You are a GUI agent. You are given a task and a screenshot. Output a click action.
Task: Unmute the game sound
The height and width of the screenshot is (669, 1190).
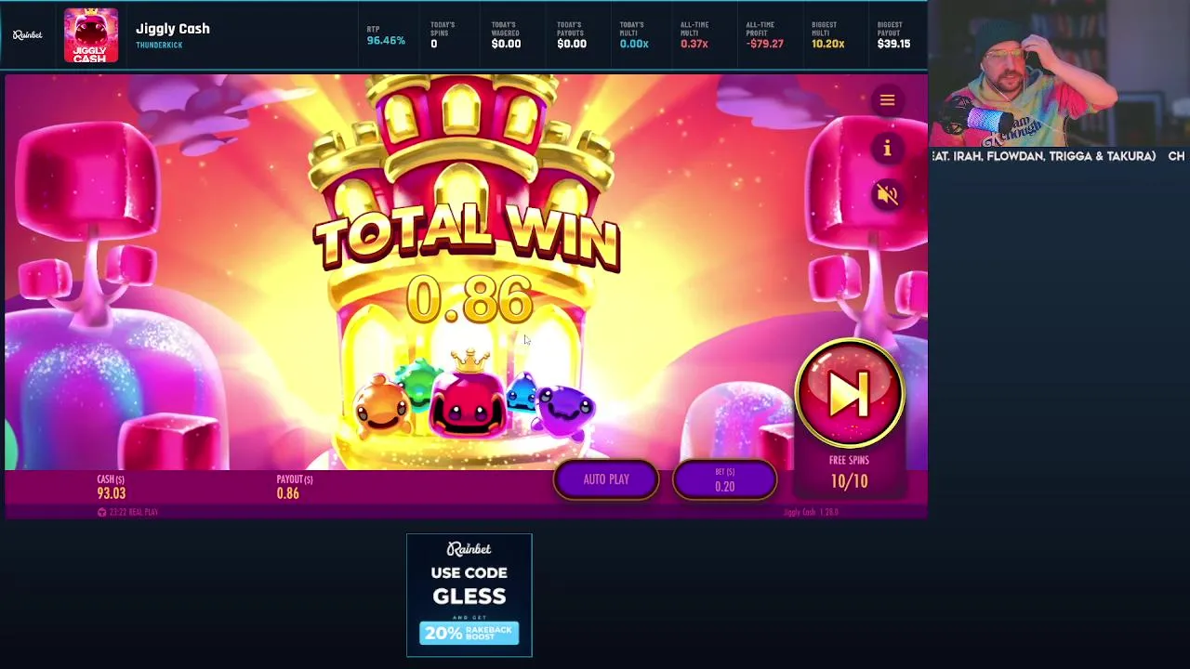887,194
